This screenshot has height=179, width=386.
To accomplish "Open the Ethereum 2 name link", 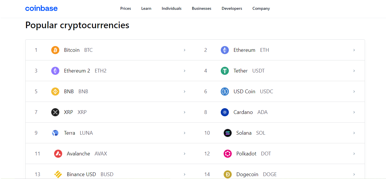I will coord(77,71).
